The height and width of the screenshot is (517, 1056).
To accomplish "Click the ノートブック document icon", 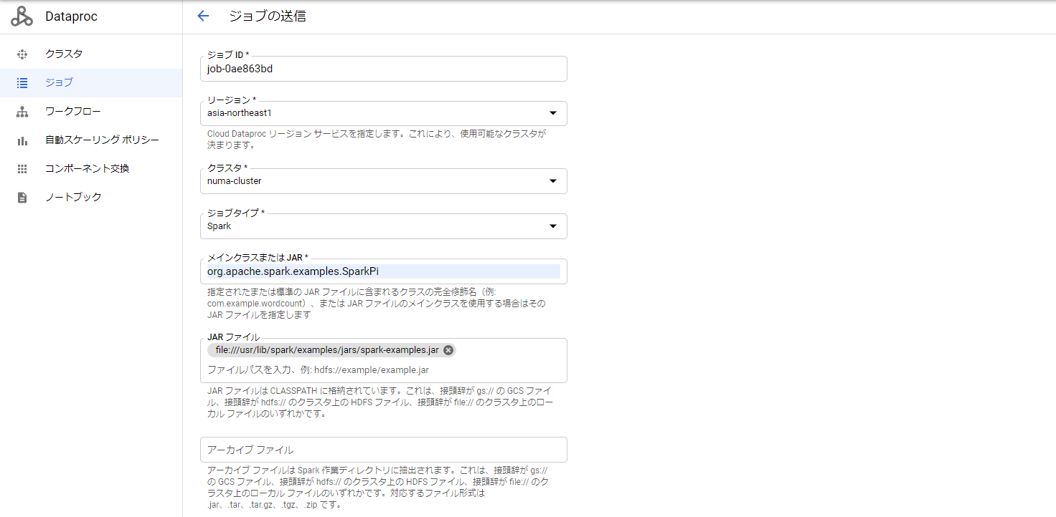I will [x=22, y=197].
